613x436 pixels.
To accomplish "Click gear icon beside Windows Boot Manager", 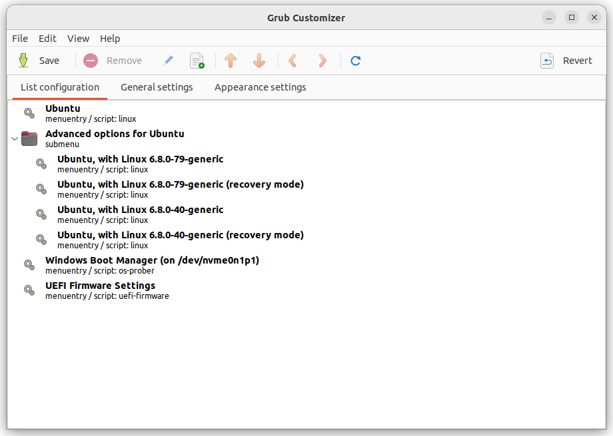I will click(x=29, y=265).
